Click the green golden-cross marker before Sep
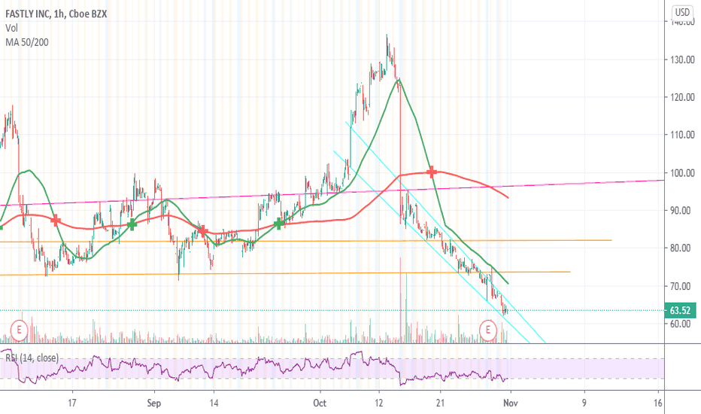Viewport: 701px width, 414px height. [x=132, y=224]
